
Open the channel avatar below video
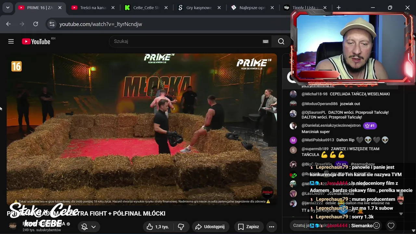pos(13,226)
